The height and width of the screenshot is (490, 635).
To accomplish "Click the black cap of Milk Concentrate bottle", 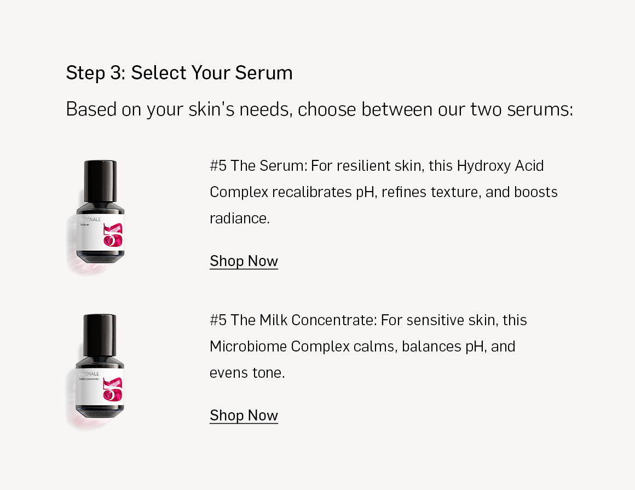I will (x=100, y=335).
